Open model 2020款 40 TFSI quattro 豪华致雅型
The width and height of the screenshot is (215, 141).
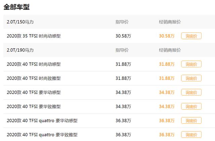[x=42, y=135]
